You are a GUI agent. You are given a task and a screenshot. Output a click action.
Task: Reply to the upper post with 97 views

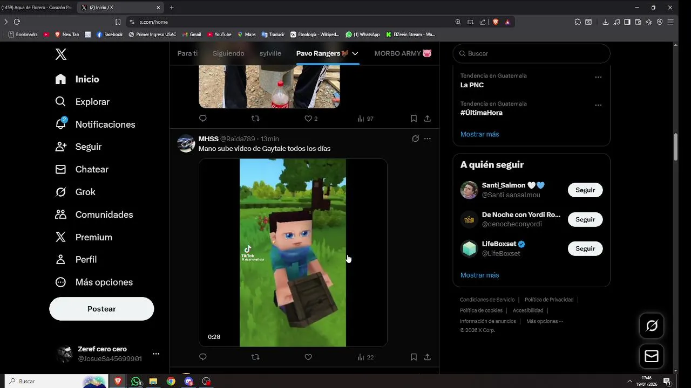point(203,119)
